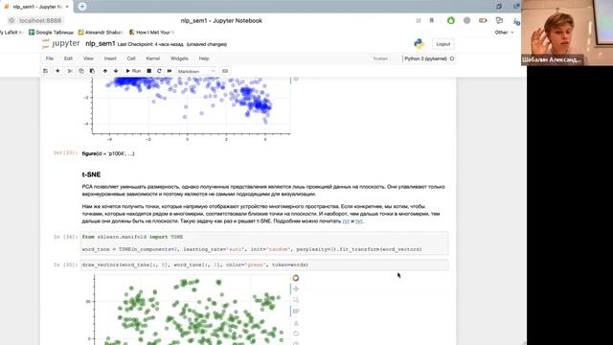613x345 pixels.
Task: Expand the Other bookmarks folder
Action: coord(504,33)
